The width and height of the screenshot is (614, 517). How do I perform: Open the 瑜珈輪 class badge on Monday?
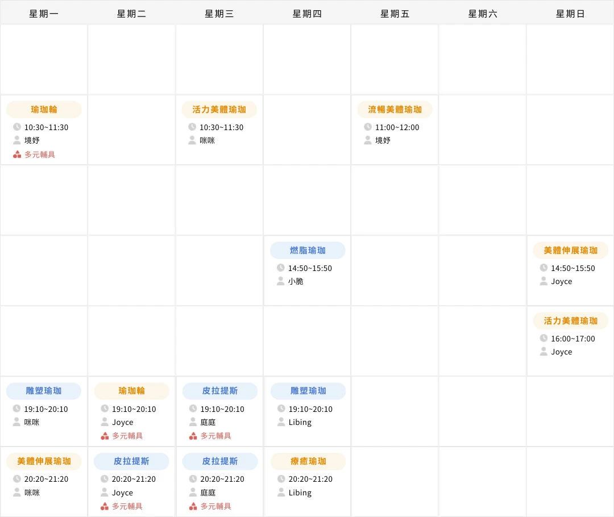44,109
